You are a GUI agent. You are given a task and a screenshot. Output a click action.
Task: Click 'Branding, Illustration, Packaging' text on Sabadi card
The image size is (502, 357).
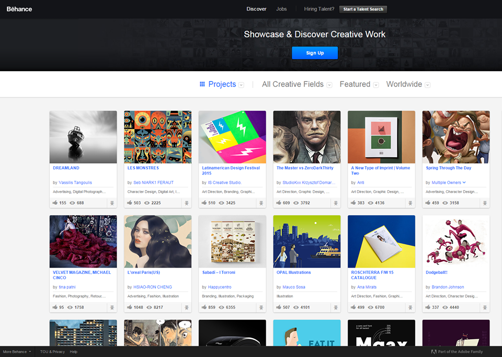click(x=227, y=296)
